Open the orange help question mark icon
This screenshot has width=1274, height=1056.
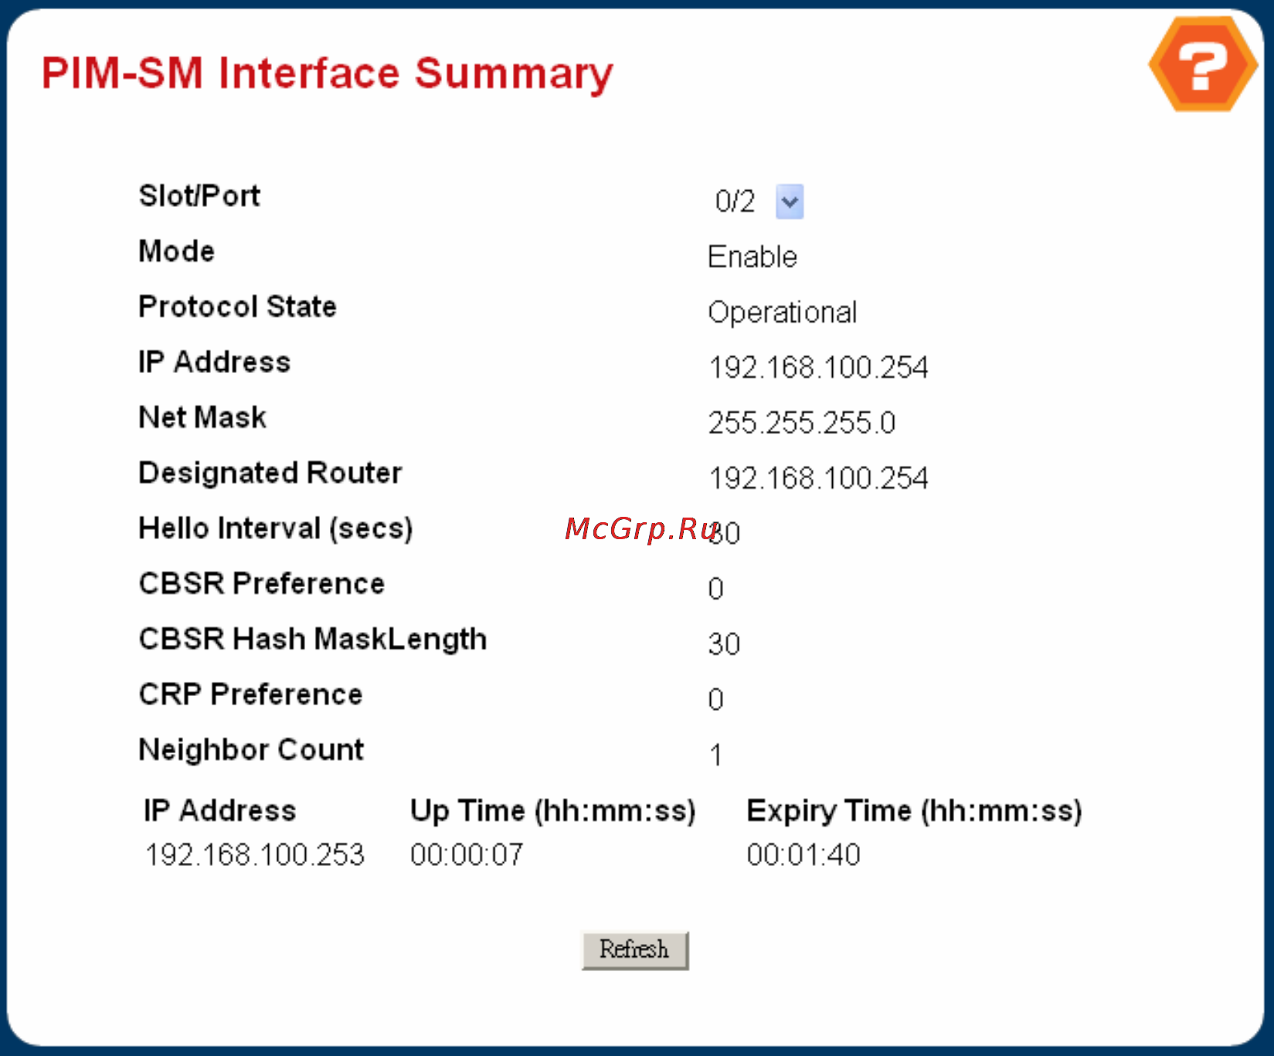click(1202, 64)
